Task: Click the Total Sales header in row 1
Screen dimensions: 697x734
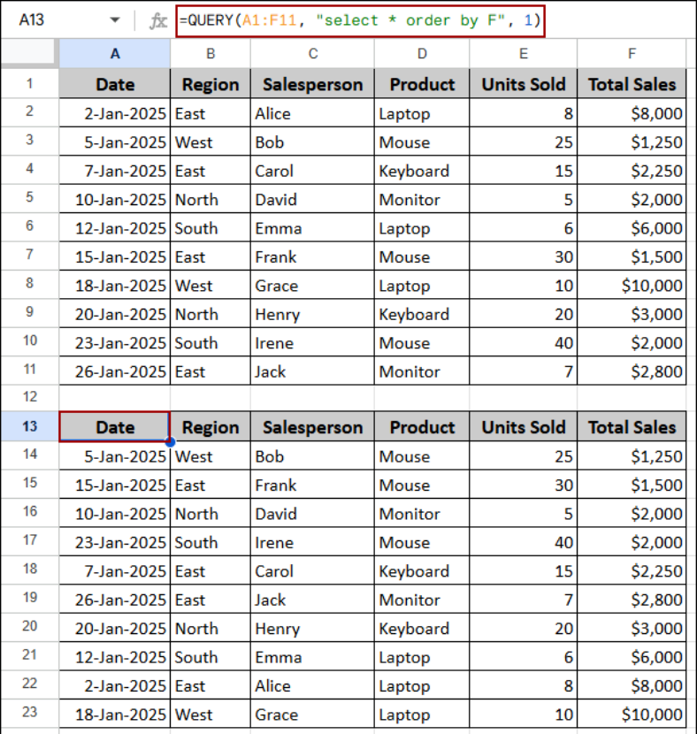Action: [x=632, y=84]
